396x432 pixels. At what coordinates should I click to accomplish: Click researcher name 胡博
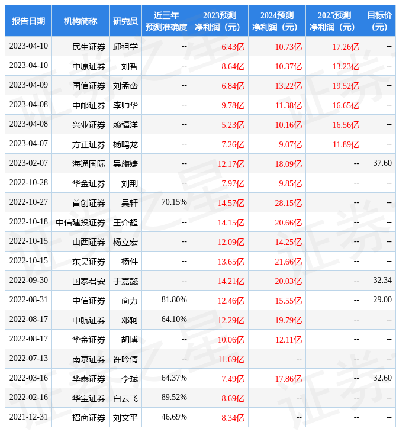click(x=130, y=340)
